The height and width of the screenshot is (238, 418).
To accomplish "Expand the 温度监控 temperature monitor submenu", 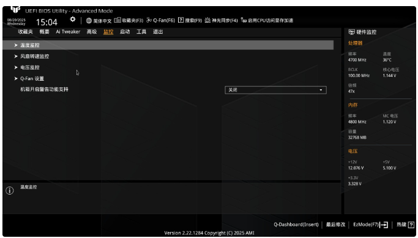I will pyautogui.click(x=168, y=45).
